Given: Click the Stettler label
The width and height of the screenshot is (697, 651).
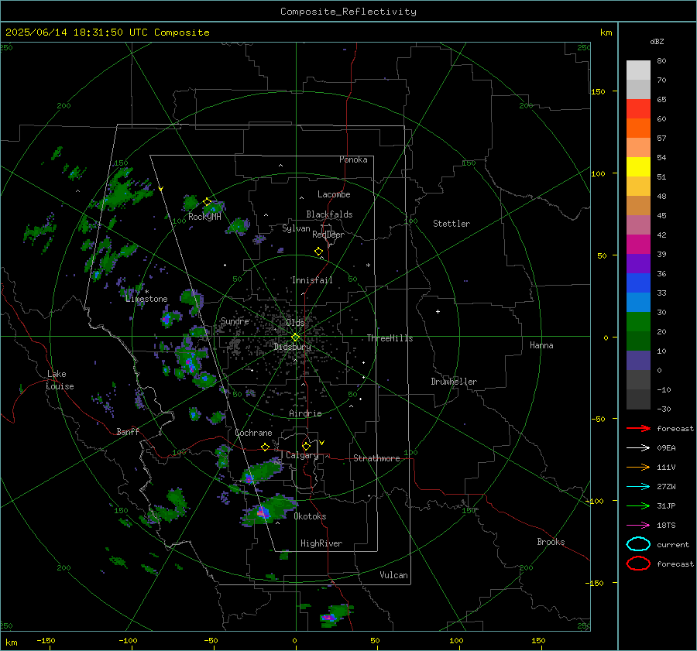Looking at the screenshot, I should pyautogui.click(x=452, y=224).
